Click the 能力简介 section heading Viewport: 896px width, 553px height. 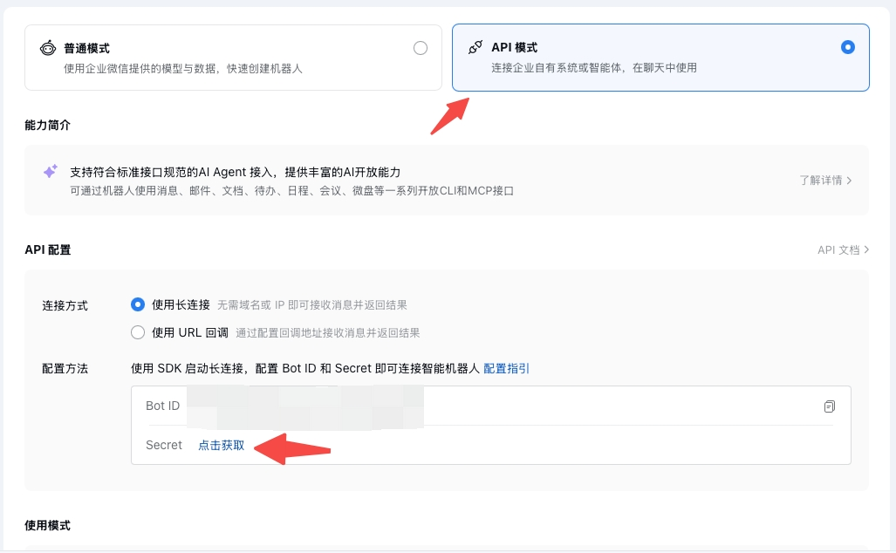click(x=47, y=125)
